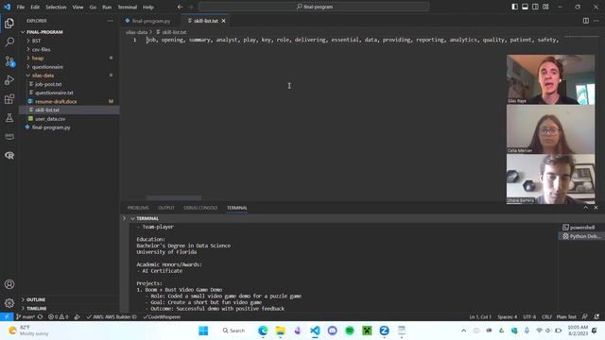Screen dimensions: 605x340
Task: Open the Run and Debug view
Action: 9,79
